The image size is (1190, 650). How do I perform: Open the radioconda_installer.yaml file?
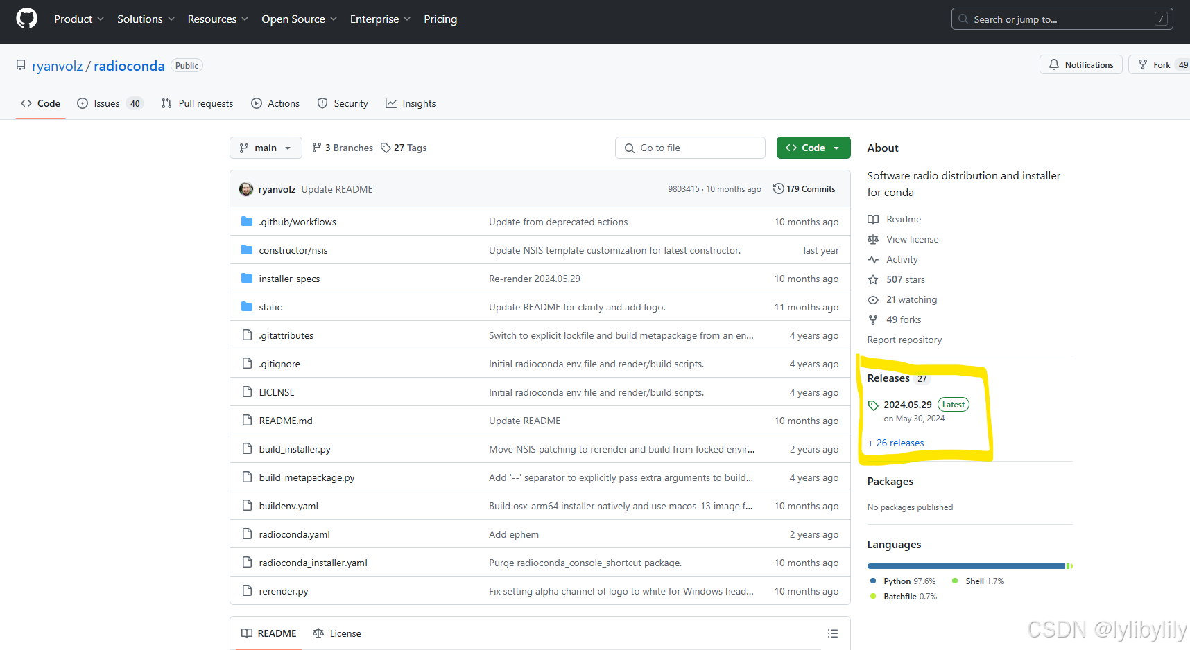point(313,563)
